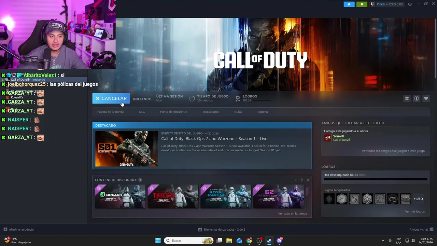
Task: Open the green notifications bell
Action: [362, 4]
